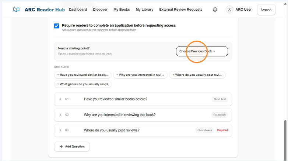288x161 pixels.
Task: Open the Discover page
Action: point(100,9)
